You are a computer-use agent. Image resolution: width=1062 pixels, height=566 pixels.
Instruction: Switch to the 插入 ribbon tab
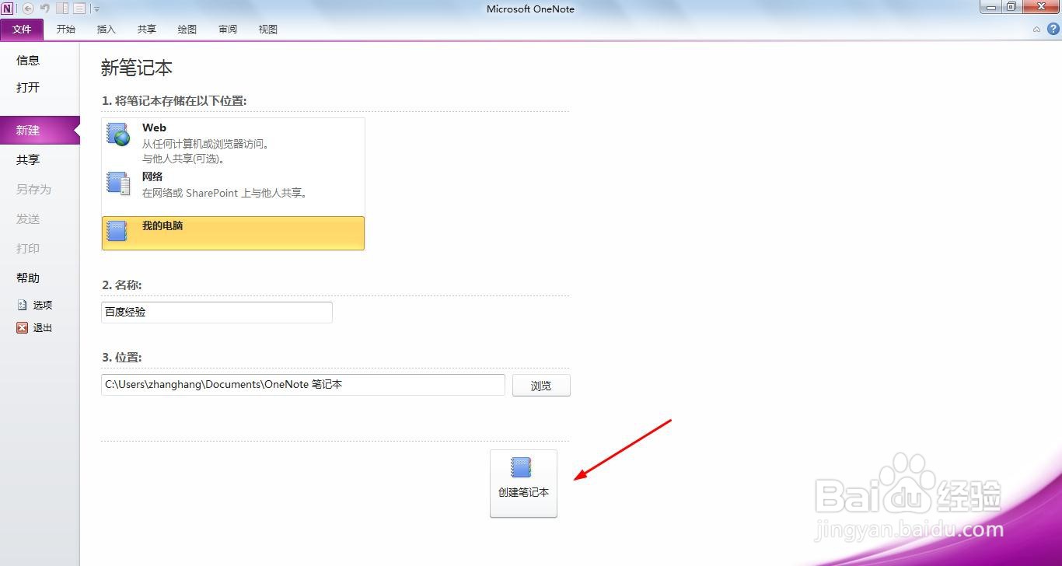click(107, 30)
